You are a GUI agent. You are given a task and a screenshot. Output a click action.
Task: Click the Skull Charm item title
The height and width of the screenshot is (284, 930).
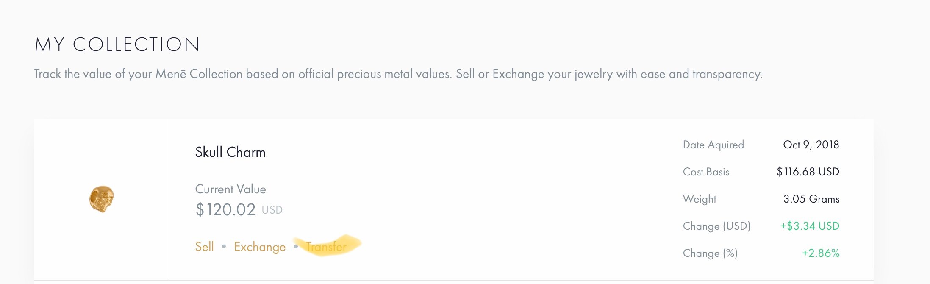pyautogui.click(x=230, y=152)
